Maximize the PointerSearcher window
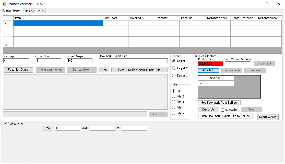Image resolution: width=285 pixels, height=164 pixels. (267, 4)
